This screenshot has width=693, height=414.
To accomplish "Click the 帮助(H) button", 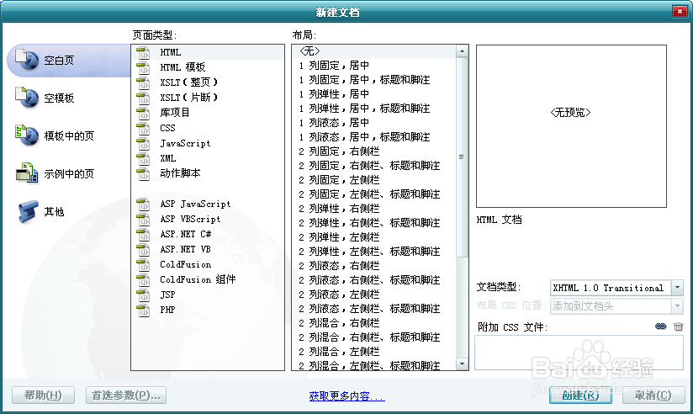I will (x=43, y=395).
